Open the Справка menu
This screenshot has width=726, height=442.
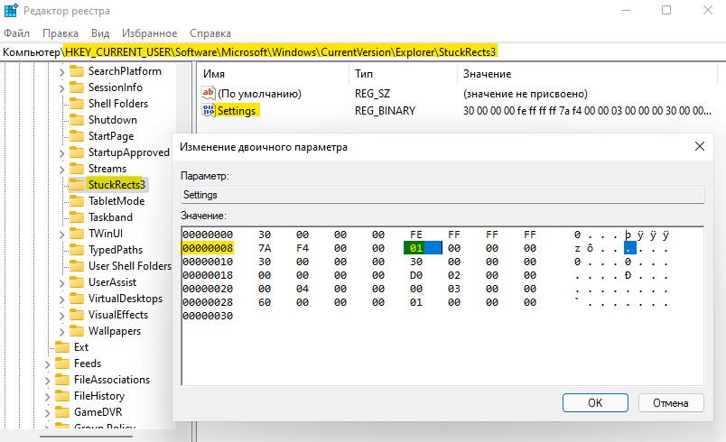coord(210,33)
